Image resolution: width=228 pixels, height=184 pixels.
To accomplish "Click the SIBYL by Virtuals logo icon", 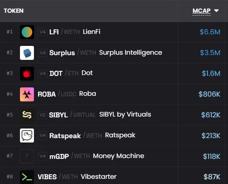I will 27,115.
